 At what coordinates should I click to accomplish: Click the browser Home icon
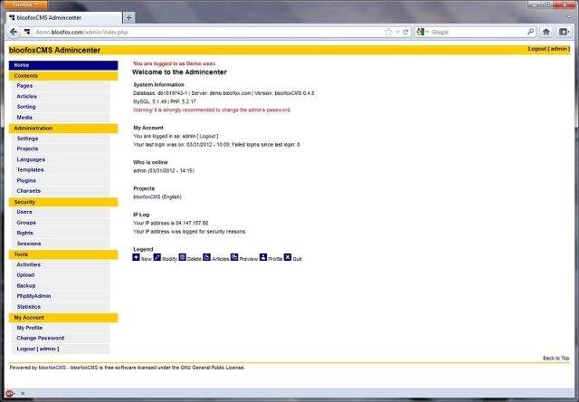(x=546, y=32)
